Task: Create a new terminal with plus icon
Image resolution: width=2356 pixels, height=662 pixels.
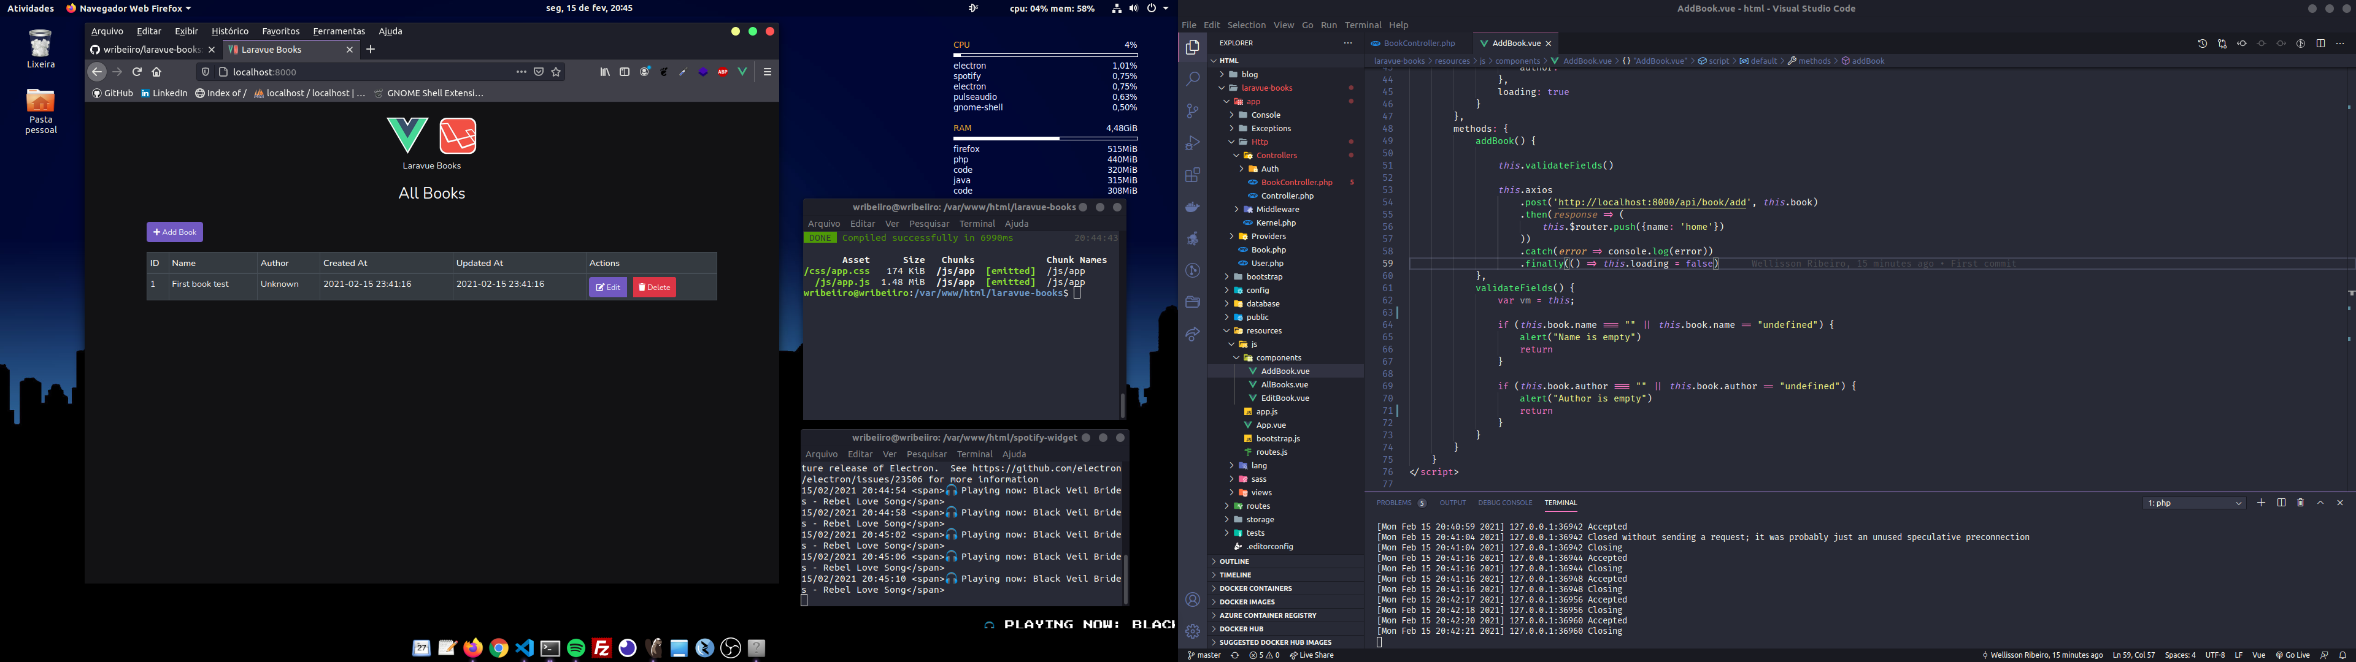Action: click(2261, 503)
